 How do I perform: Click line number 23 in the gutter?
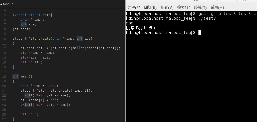pos(4,100)
